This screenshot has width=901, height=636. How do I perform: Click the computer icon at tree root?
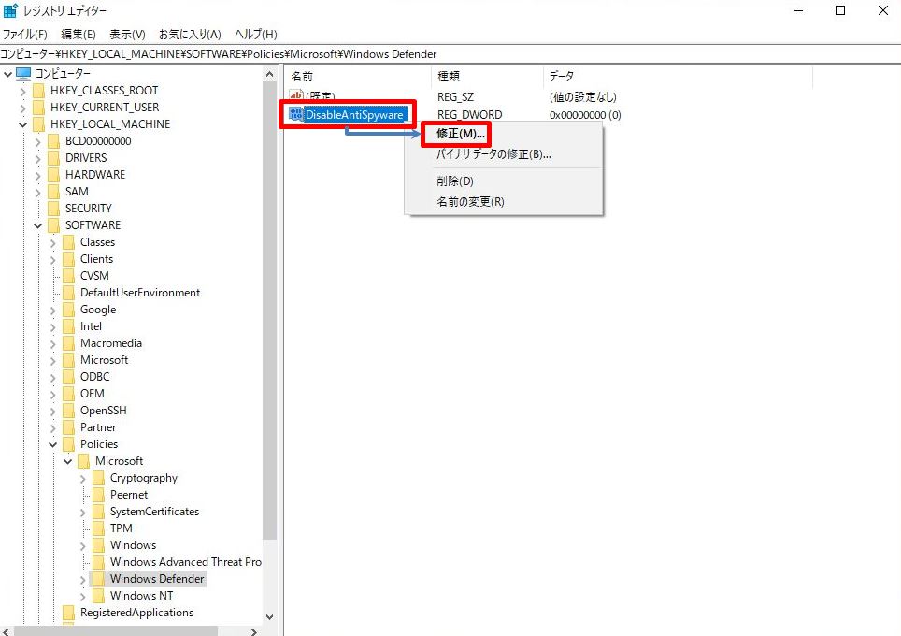(x=23, y=74)
